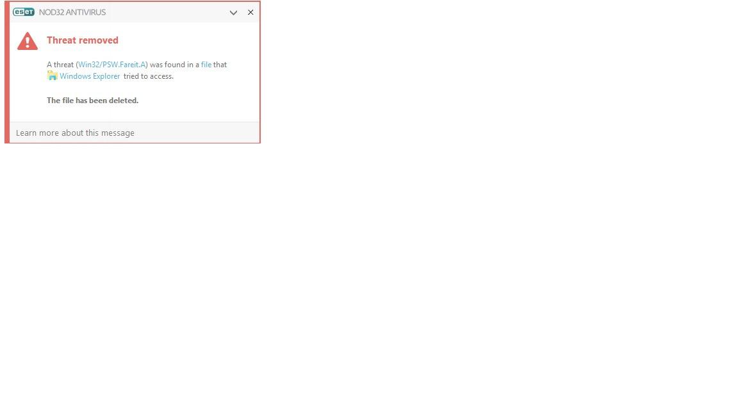
Task: Open the Win32/PSW.Fareit.A threat link
Action: pyautogui.click(x=112, y=65)
